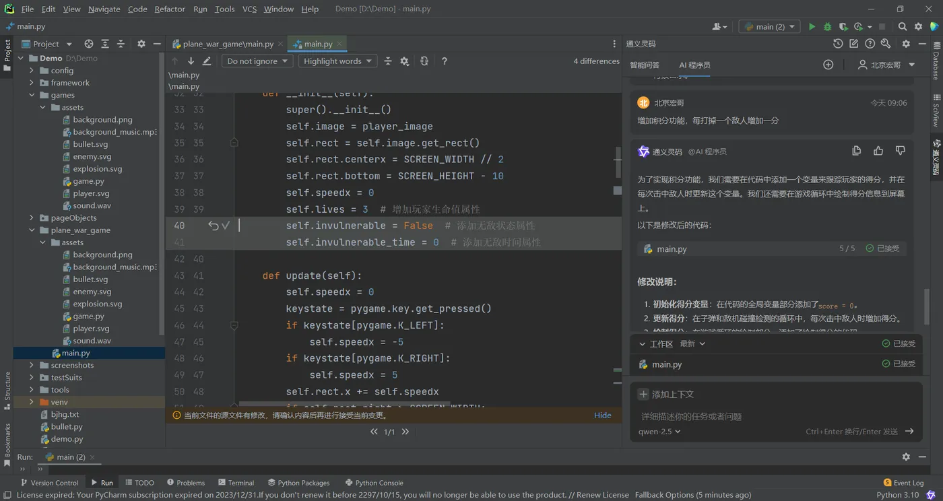Click Hide on the warning banner
Image resolution: width=943 pixels, height=501 pixels.
602,415
